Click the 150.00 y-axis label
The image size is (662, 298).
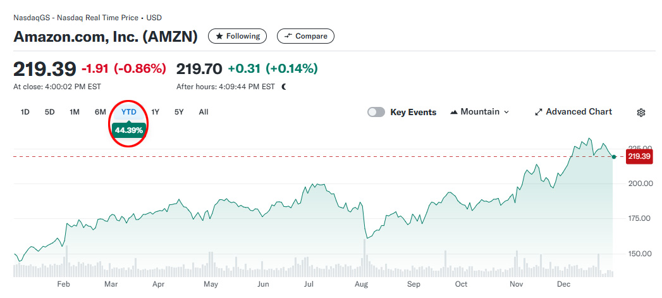641,254
